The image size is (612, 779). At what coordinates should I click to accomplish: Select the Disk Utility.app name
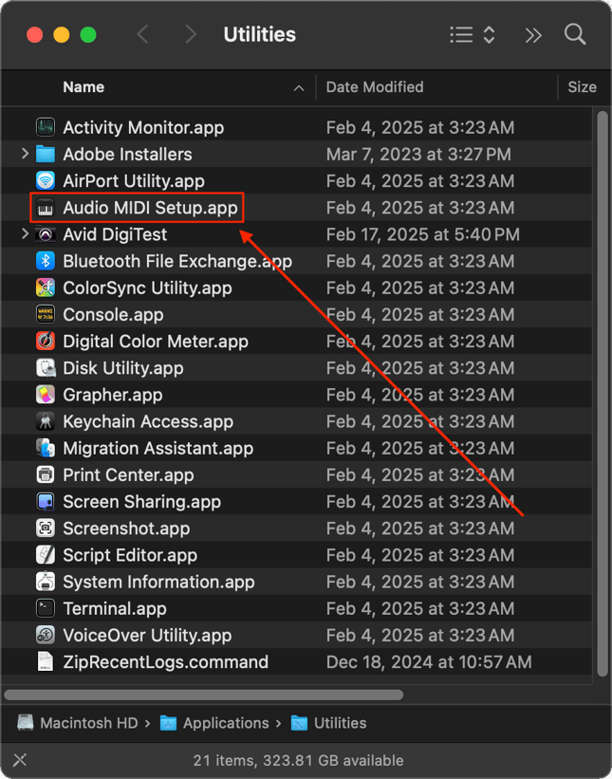[x=123, y=369]
